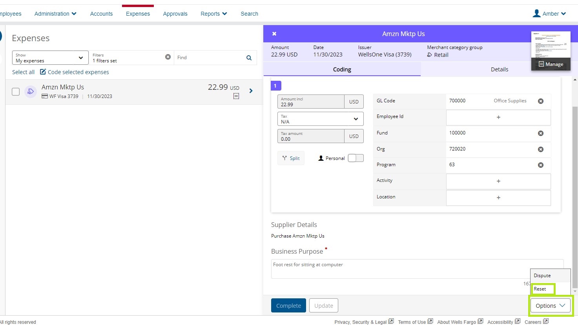Click the Code selected expenses pencil icon
The width and height of the screenshot is (578, 325).
(43, 72)
